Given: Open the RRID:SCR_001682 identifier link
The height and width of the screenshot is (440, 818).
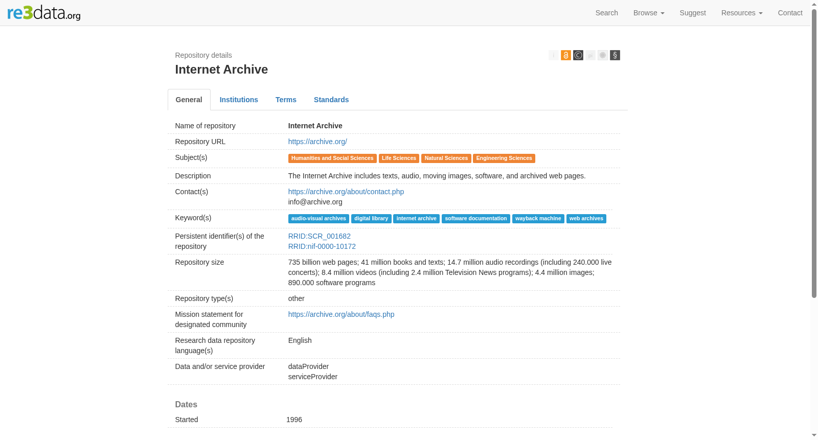Looking at the screenshot, I should (320, 236).
